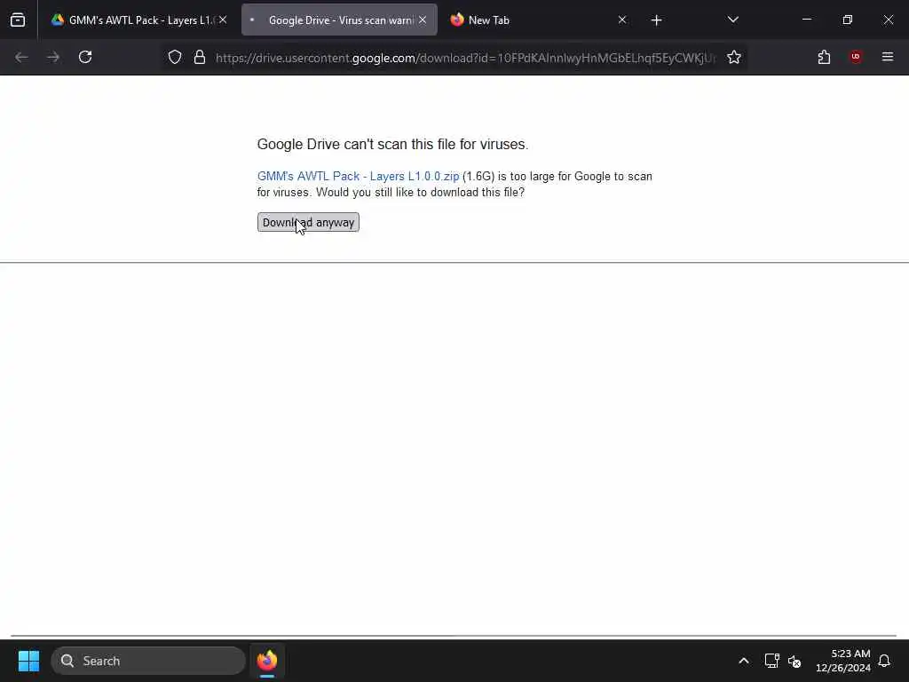Minimize the Firefox window
Screen dimensions: 909x682
click(806, 20)
